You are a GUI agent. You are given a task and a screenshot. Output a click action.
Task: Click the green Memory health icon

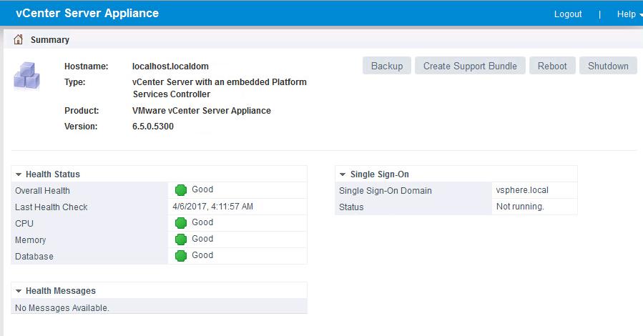point(181,239)
